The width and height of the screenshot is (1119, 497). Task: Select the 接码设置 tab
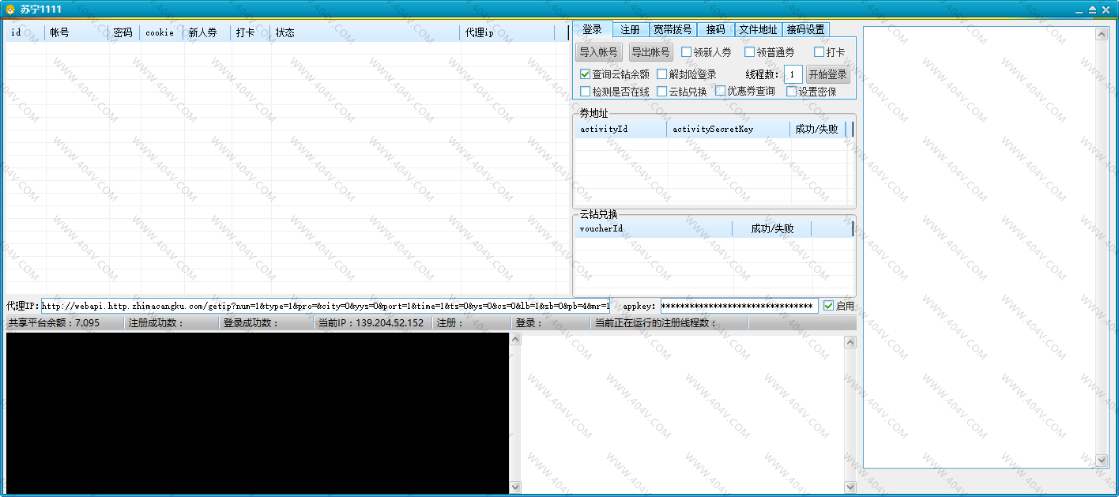pos(805,29)
